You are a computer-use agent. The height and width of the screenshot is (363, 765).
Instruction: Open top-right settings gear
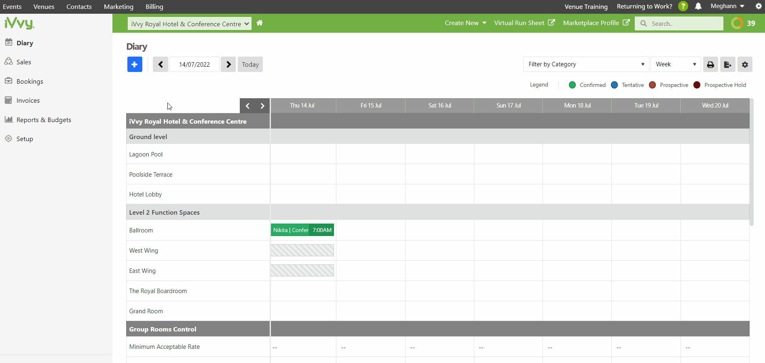759,6
